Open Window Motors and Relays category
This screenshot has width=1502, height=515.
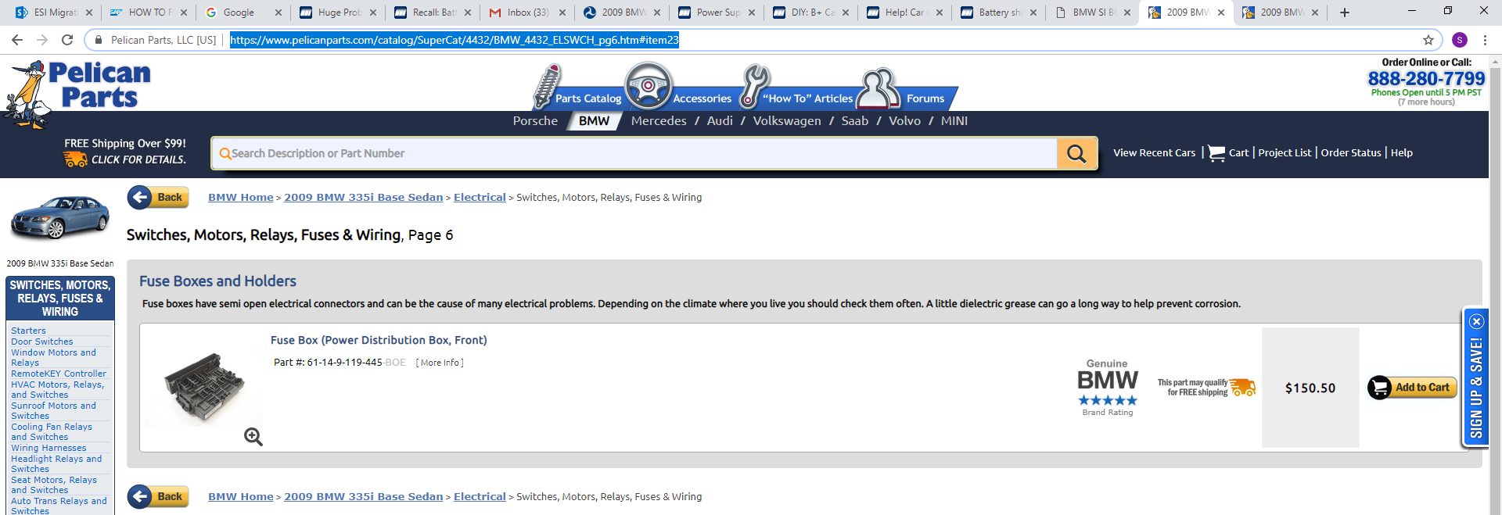click(53, 358)
